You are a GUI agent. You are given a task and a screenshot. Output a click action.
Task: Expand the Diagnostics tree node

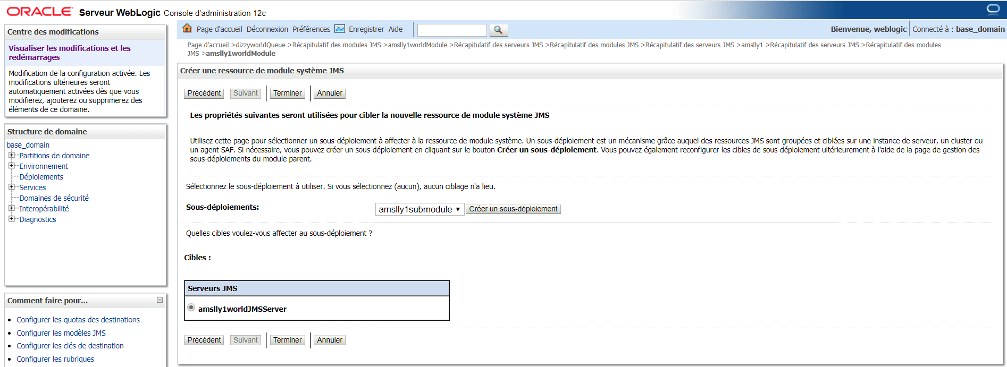tap(11, 219)
